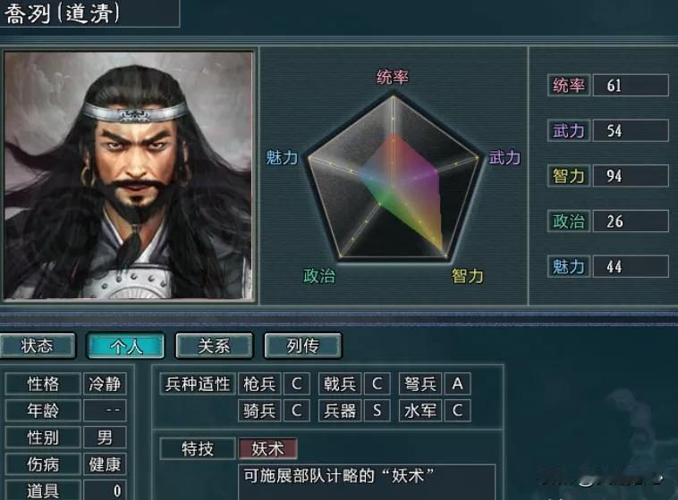678x500 pixels.
Task: Click the character portrait of 乔冽
Action: (129, 175)
